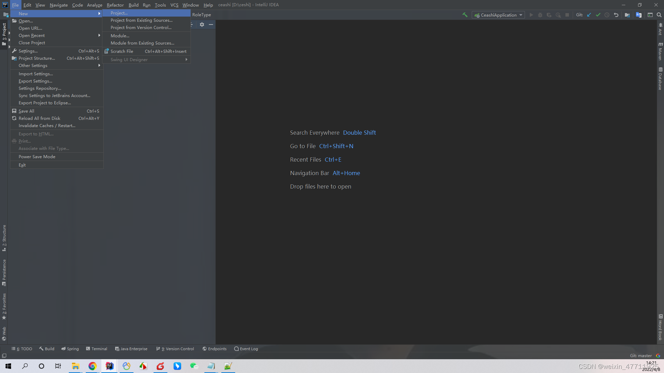The image size is (664, 373).
Task: Click the Windows Start button
Action: (x=8, y=366)
